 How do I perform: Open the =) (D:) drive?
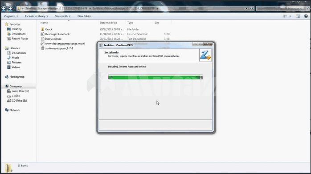[x=16, y=96]
